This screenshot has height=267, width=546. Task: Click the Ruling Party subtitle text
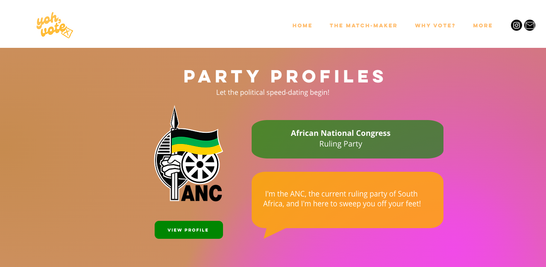pyautogui.click(x=341, y=144)
